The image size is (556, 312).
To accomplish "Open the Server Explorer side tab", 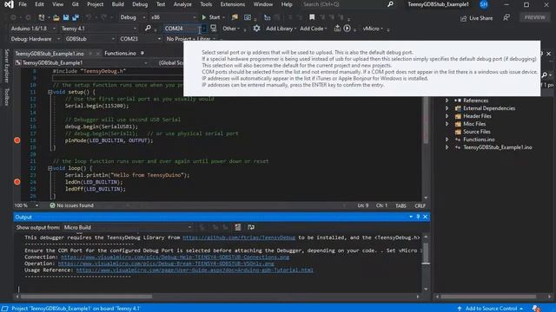I will pos(7,66).
